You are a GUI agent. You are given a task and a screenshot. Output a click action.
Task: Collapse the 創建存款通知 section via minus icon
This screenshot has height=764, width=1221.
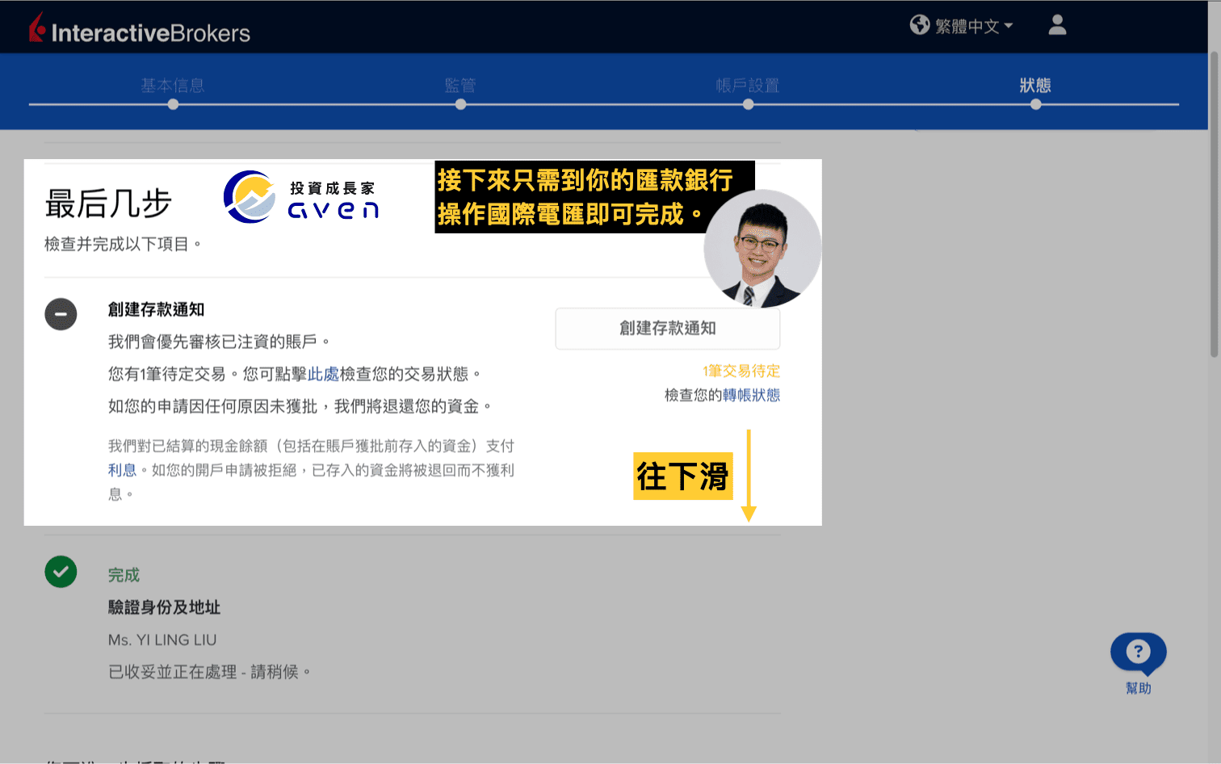tap(61, 314)
